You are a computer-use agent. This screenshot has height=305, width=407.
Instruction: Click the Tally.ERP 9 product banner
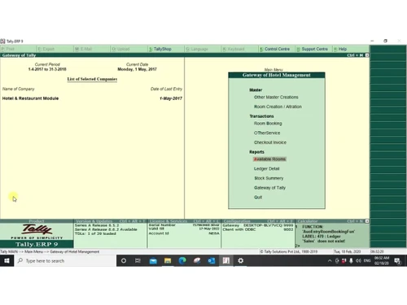coord(37,244)
